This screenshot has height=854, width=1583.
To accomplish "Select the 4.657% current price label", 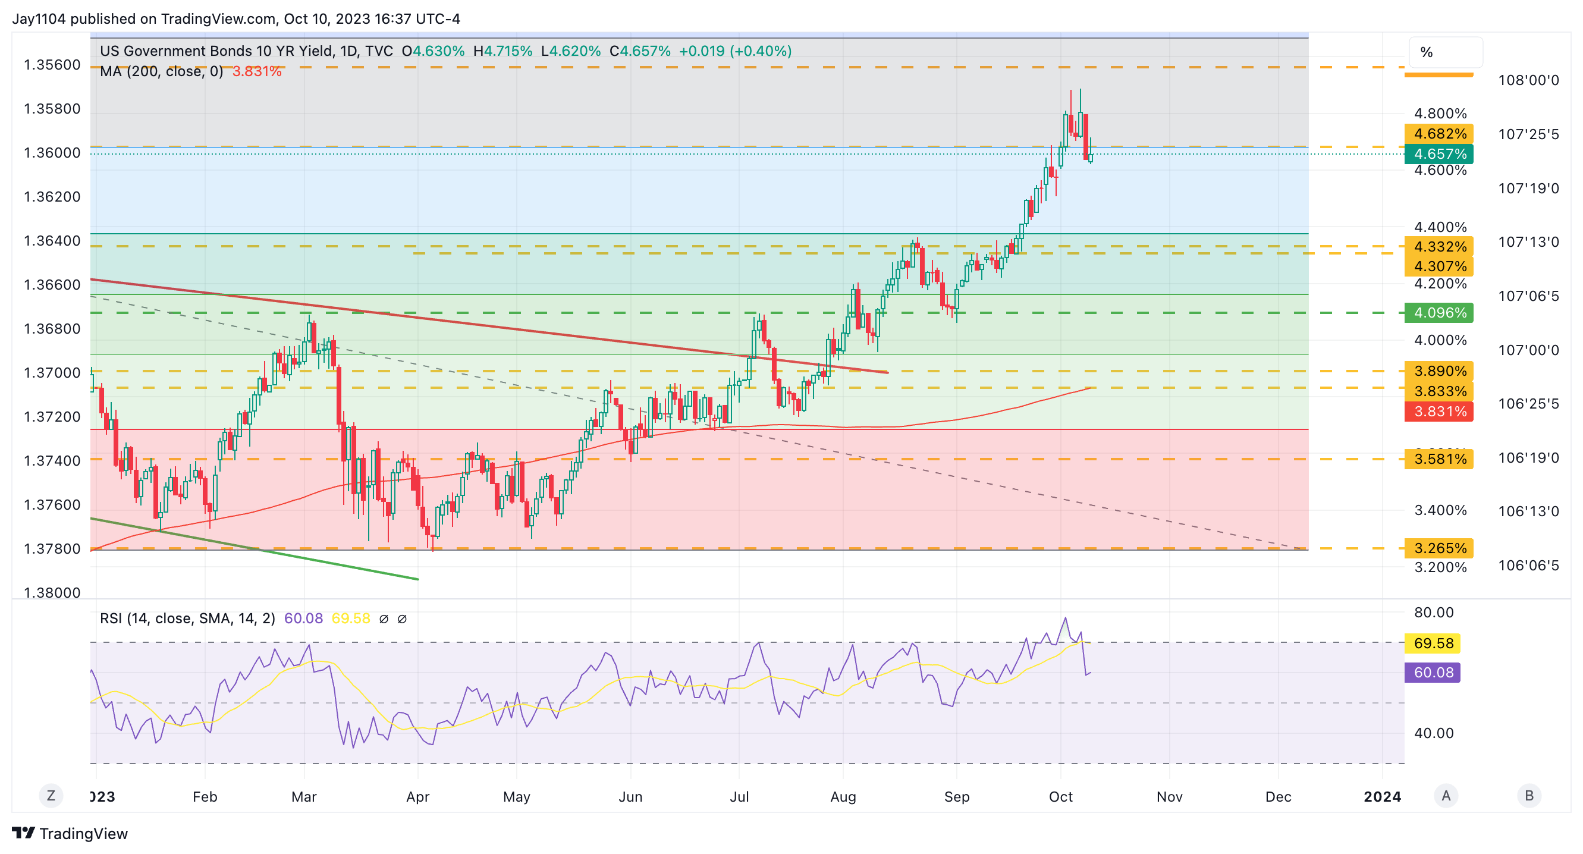I will tap(1438, 153).
